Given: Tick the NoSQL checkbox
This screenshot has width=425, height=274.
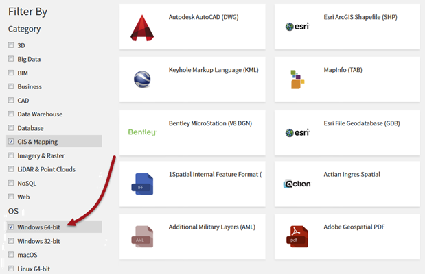Looking at the screenshot, I should click(11, 183).
